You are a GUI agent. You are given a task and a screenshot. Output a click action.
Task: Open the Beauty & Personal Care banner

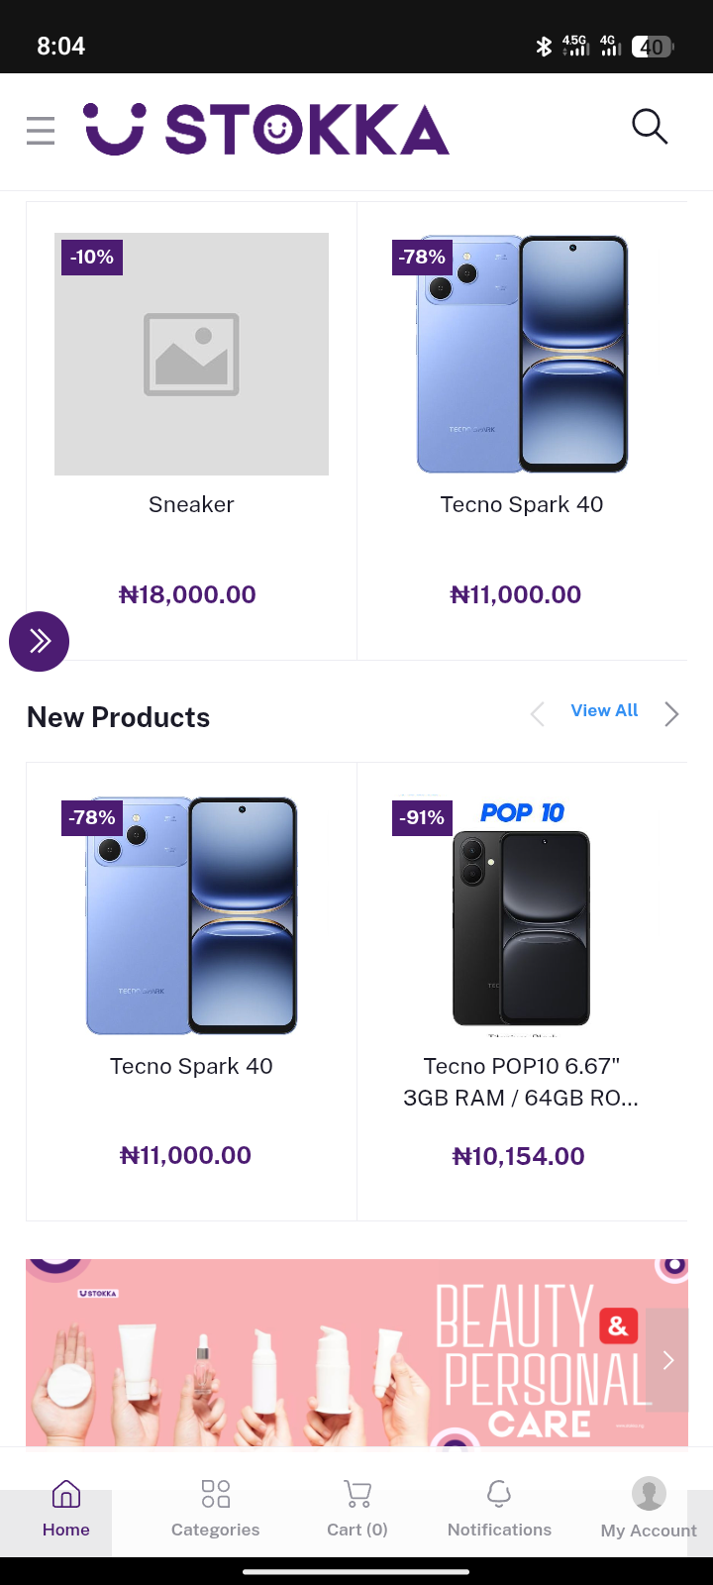coord(337,1352)
